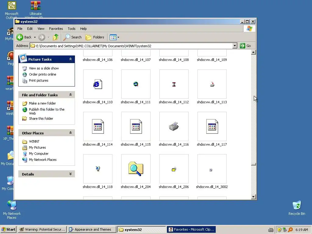Go to My Network Places in Other Places
Screen dimensions: 312x234
point(43,160)
